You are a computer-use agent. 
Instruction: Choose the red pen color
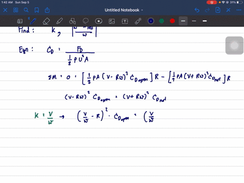[172, 21]
